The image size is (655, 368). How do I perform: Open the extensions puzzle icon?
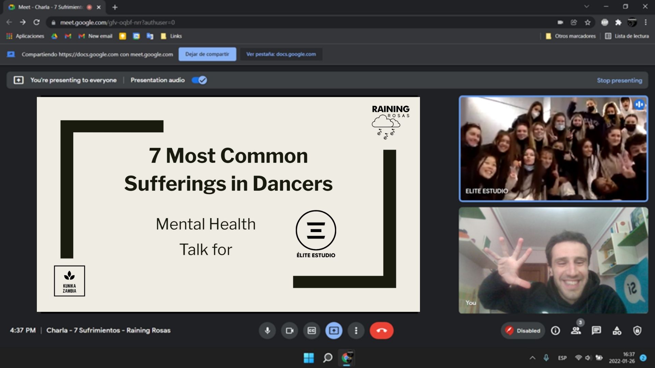618,22
